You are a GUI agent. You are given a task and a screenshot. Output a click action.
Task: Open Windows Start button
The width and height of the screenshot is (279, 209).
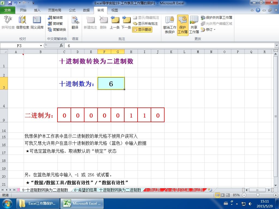(7, 204)
